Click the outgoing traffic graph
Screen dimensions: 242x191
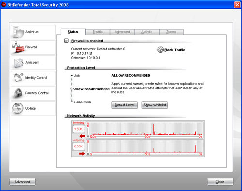click(x=144, y=147)
